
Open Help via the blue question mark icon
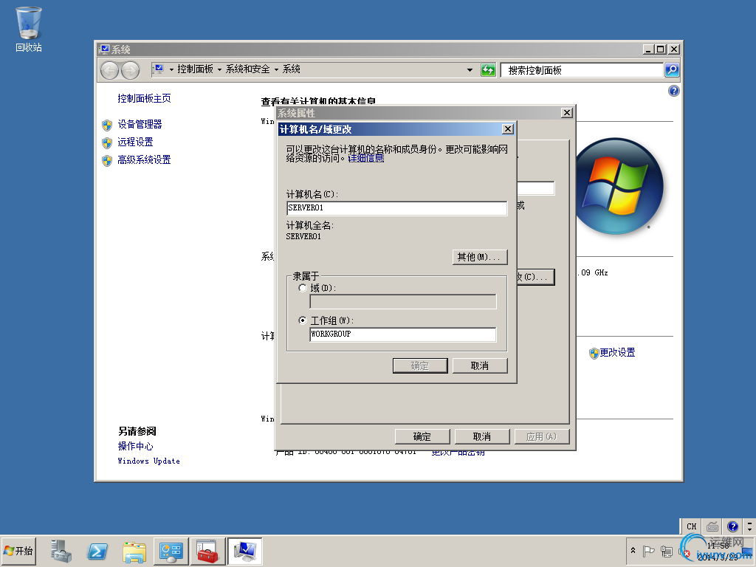[673, 91]
